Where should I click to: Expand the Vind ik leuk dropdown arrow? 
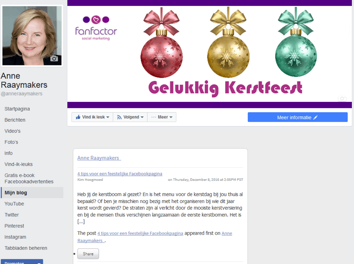(x=108, y=117)
